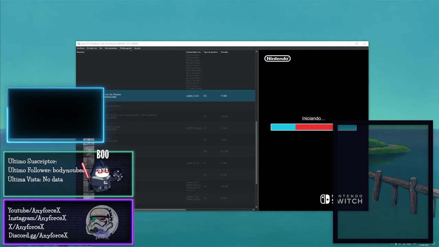This screenshot has width=439, height=247.
Task: Click the game list scroll-up arrow
Action: click(x=257, y=52)
